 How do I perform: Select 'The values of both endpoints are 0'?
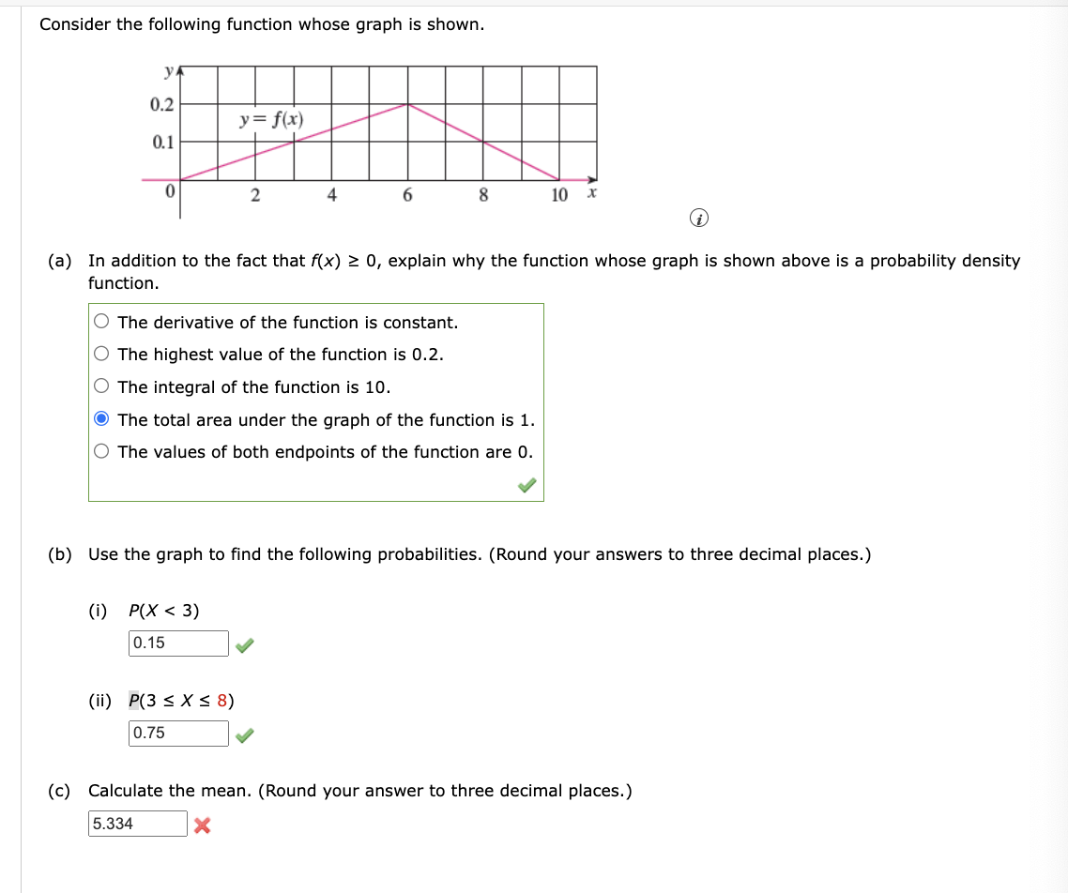99,452
